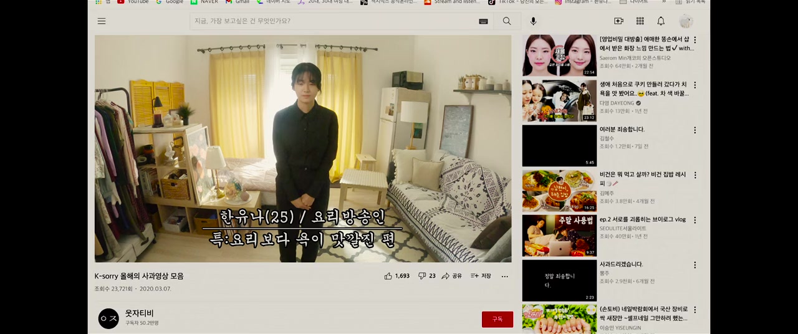Open options menu for 사과드리겠습니다 video

pos(695,265)
